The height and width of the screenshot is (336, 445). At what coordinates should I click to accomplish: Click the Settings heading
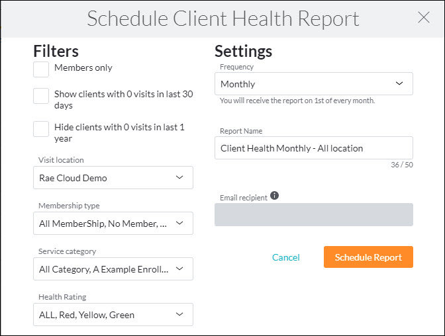click(243, 52)
